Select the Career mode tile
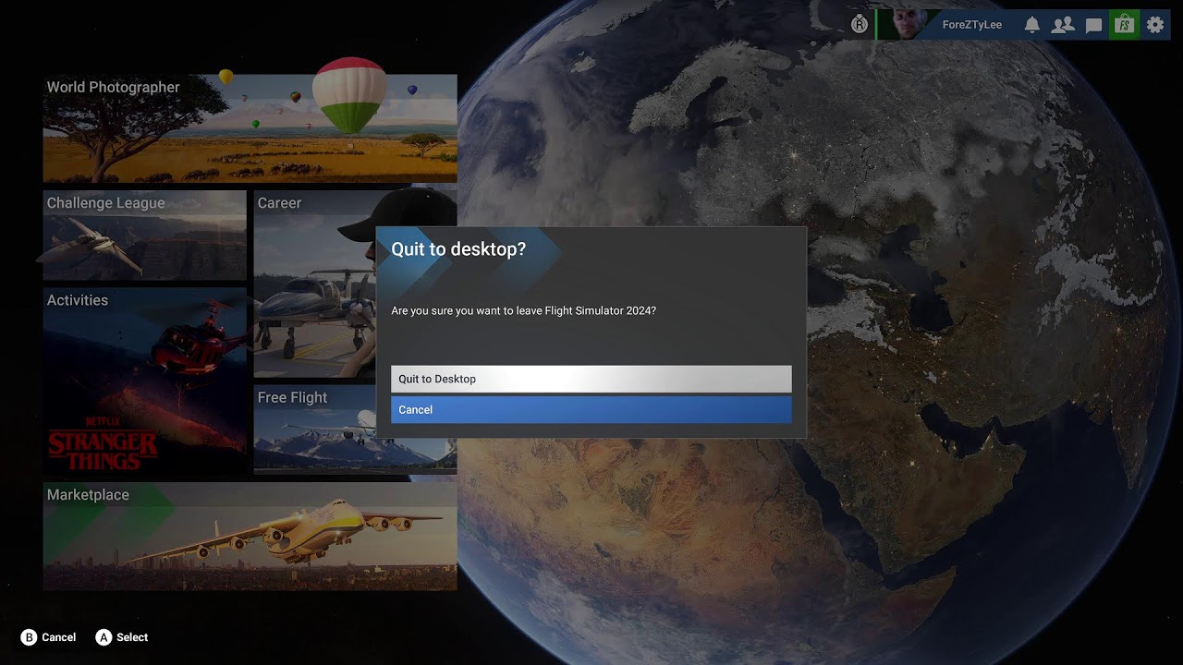Viewport: 1183px width, 665px height. coord(314,284)
